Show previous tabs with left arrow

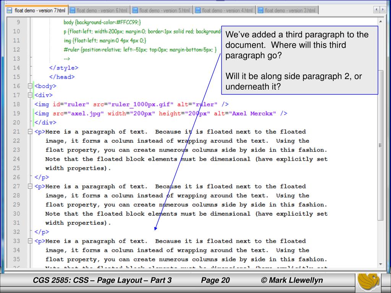(376, 10)
